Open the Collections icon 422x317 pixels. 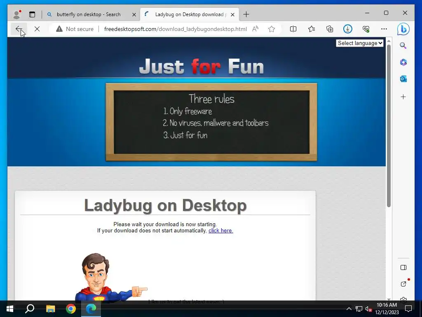click(330, 29)
